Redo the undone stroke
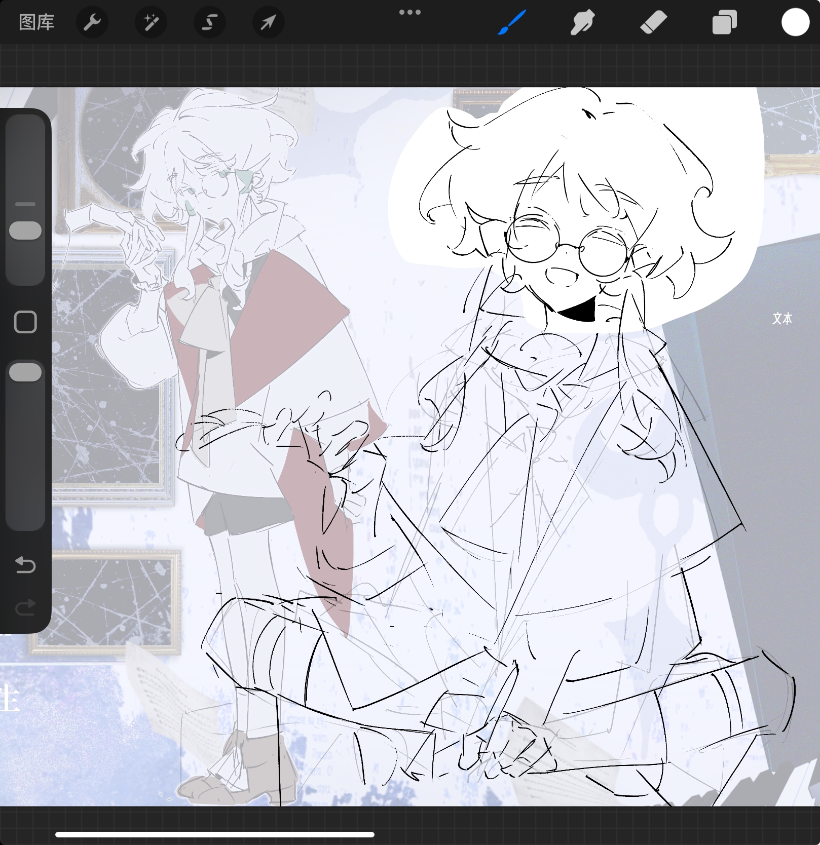 [x=25, y=606]
